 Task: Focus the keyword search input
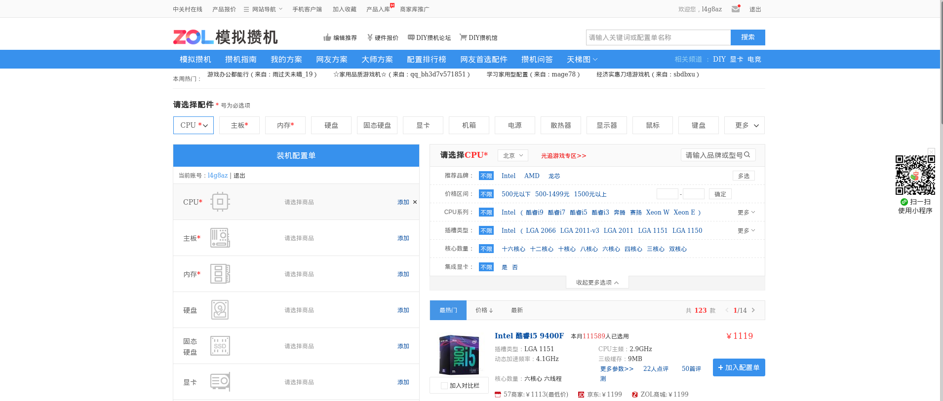[658, 37]
